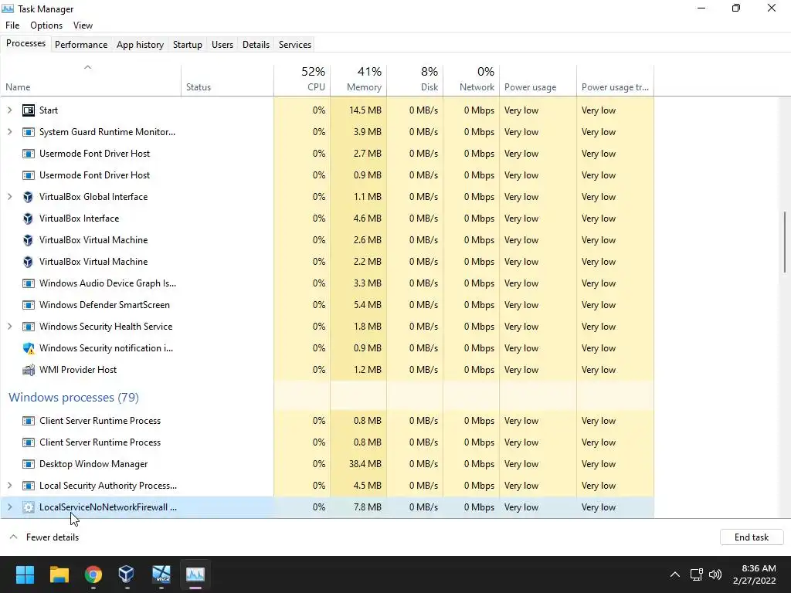
Task: Select the first Usermode Font Driver Host (2.7 MB)
Action: tap(327, 154)
